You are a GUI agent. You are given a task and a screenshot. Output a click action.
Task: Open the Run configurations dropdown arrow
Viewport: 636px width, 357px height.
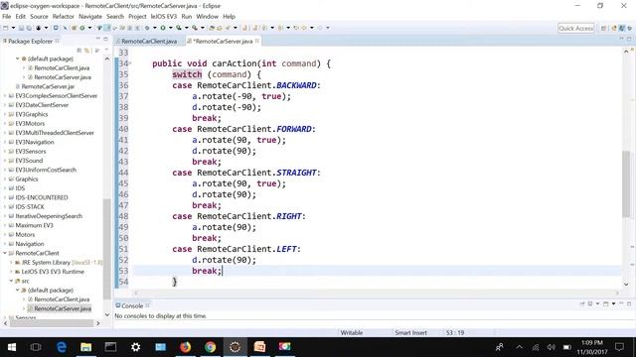[170, 28]
